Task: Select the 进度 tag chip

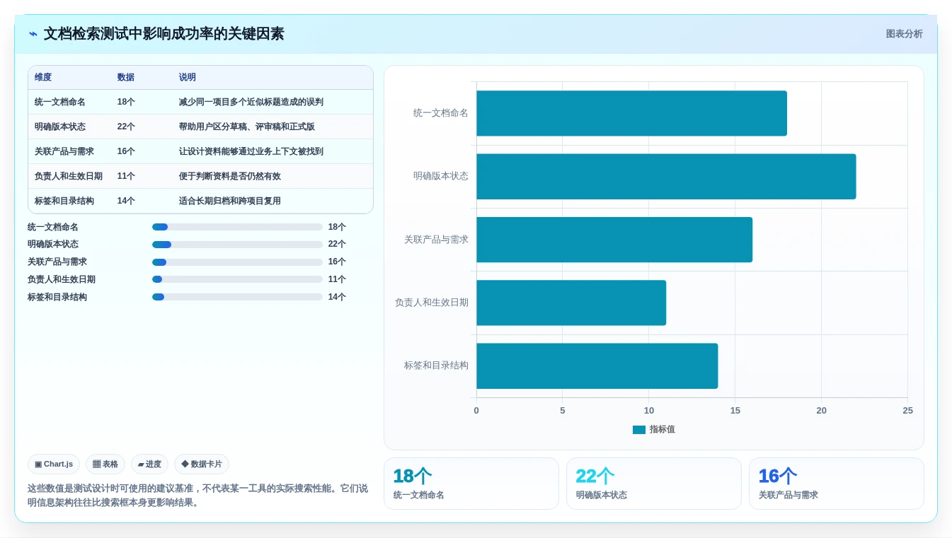Action: [149, 464]
